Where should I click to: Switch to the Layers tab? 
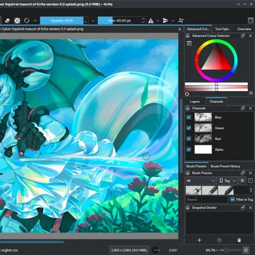(x=195, y=102)
